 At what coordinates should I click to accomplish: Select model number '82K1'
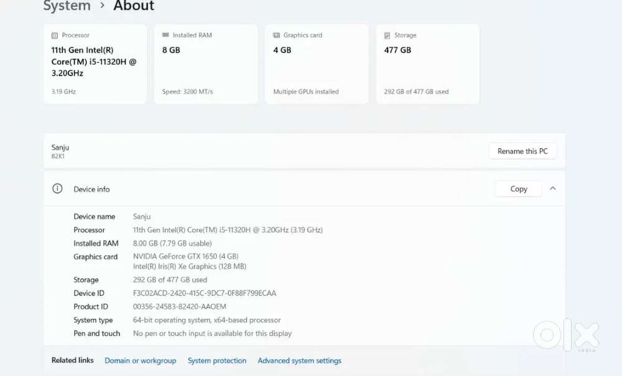pyautogui.click(x=58, y=156)
